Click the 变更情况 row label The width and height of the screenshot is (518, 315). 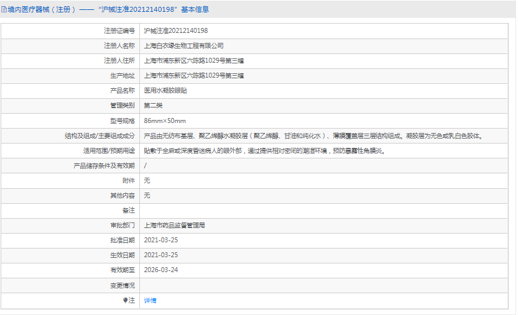pos(122,285)
